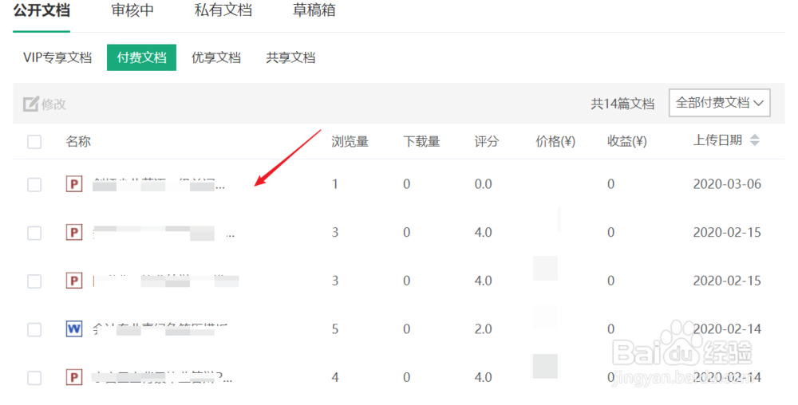Click the 评分 column header

487,141
